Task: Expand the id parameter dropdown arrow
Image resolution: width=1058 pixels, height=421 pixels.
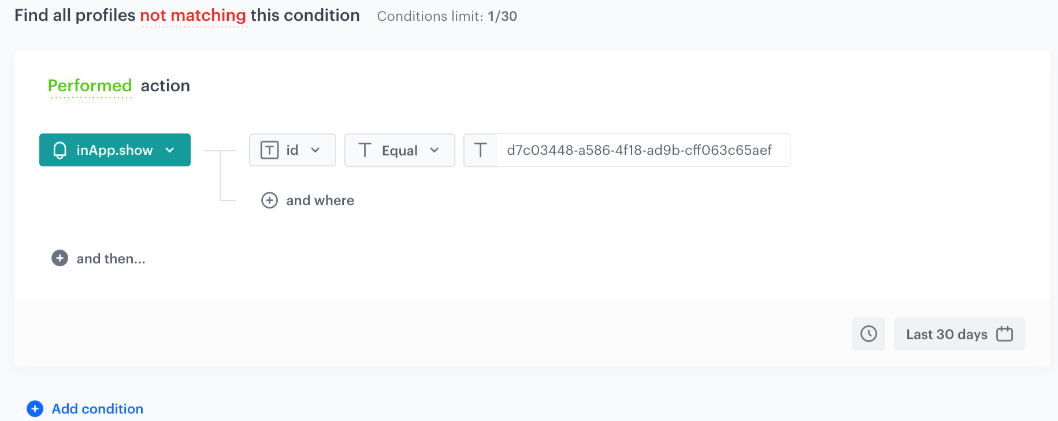Action: click(315, 150)
